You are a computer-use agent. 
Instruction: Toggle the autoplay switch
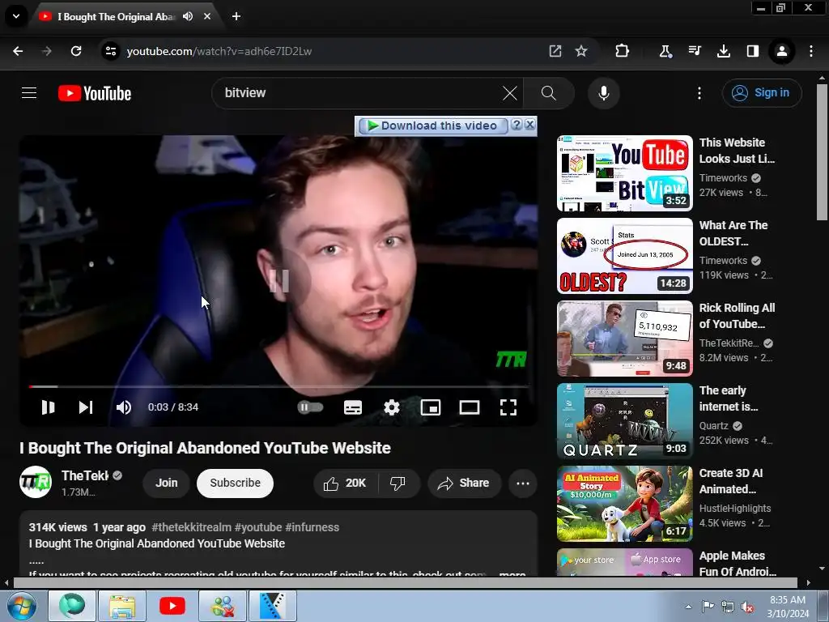[x=310, y=407]
